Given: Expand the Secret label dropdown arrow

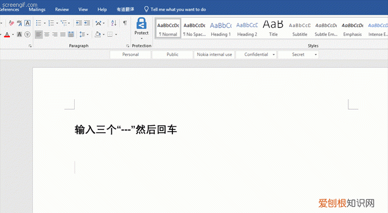Looking at the screenshot, I should tap(315, 54).
